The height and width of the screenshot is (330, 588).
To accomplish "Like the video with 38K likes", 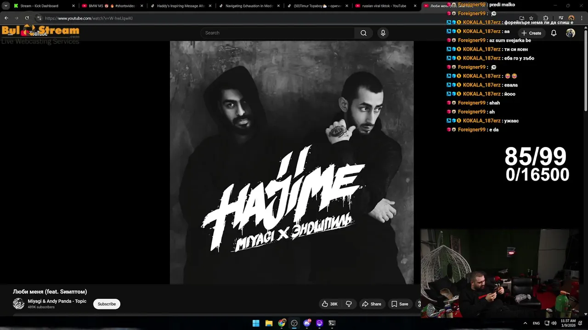I will [x=330, y=304].
